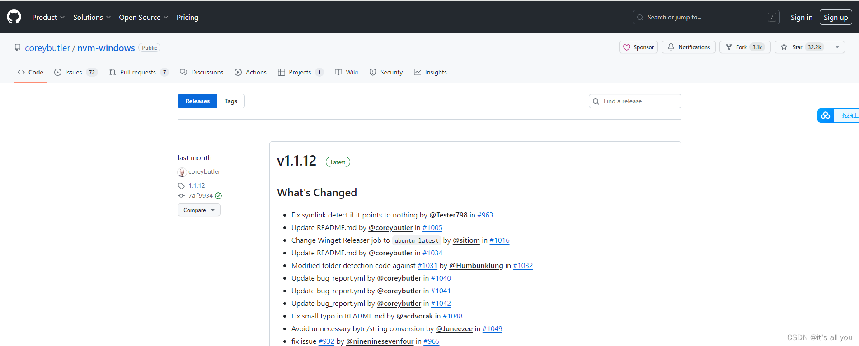Fork the repository
This screenshot has width=859, height=346.
tap(745, 47)
